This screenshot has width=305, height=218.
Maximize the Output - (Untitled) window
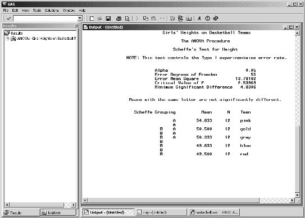click(x=291, y=27)
